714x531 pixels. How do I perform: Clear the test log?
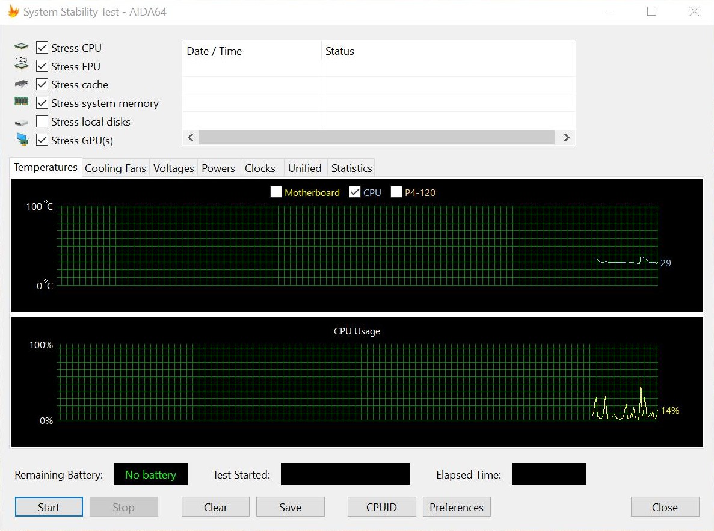click(x=215, y=507)
